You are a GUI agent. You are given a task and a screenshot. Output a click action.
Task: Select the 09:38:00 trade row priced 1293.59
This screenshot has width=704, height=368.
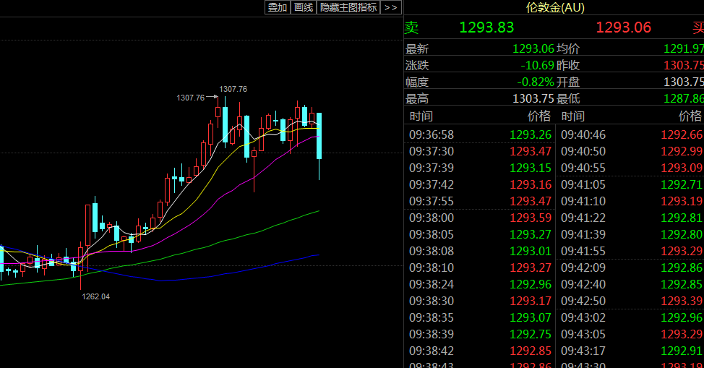click(479, 218)
